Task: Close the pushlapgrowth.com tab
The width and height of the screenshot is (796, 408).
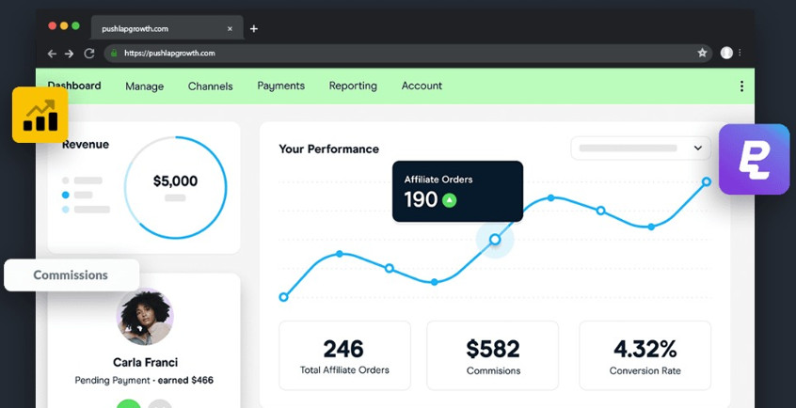Action: [230, 28]
